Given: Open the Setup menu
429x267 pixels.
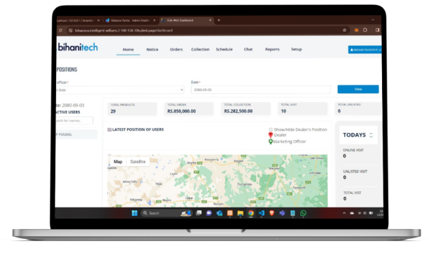Looking at the screenshot, I should (x=296, y=50).
